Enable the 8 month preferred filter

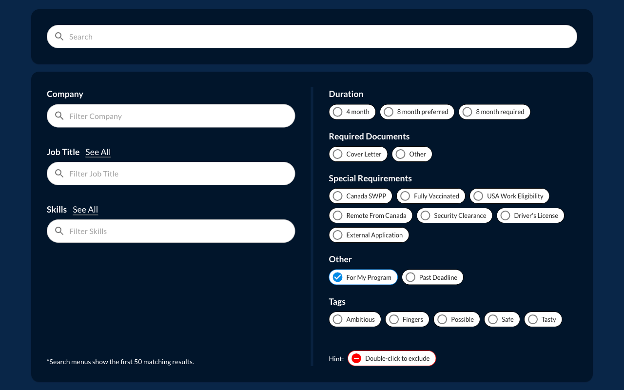417,112
